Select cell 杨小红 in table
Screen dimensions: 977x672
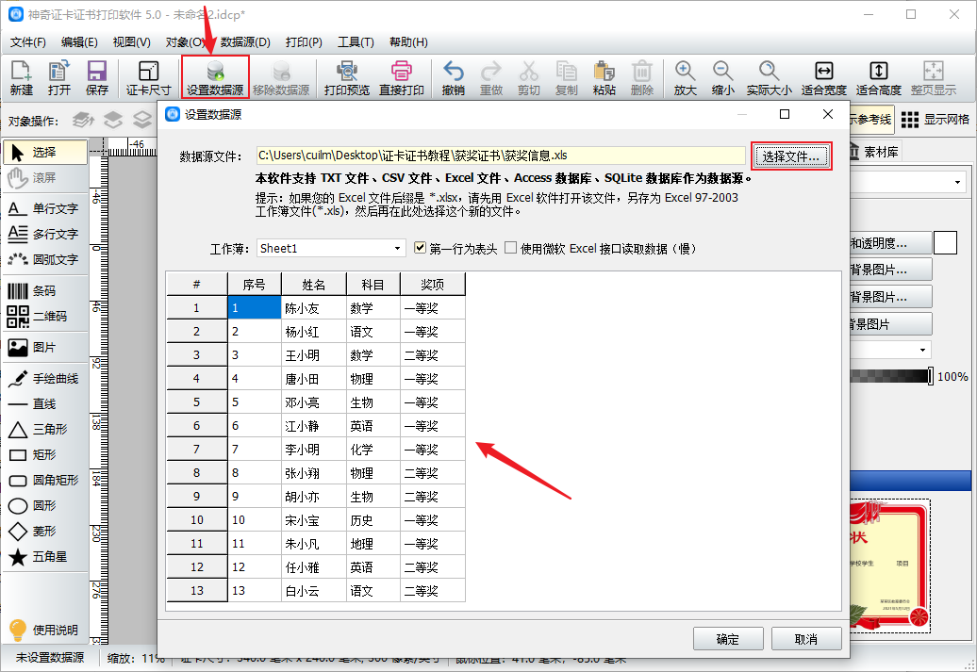pyautogui.click(x=313, y=332)
